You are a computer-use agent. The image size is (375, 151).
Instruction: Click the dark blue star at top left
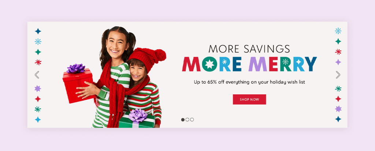(x=38, y=31)
